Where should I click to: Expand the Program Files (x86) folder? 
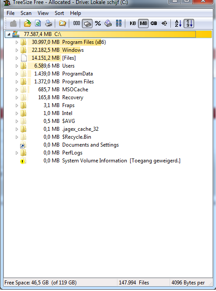(17, 42)
